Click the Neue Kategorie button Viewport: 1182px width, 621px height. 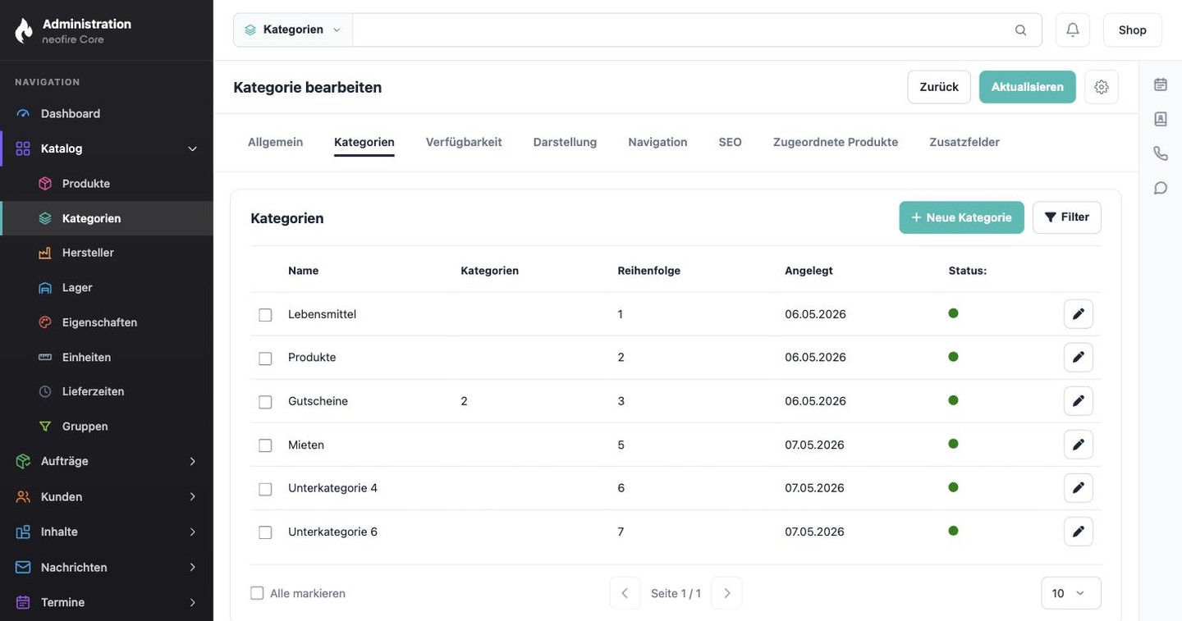[x=961, y=217]
